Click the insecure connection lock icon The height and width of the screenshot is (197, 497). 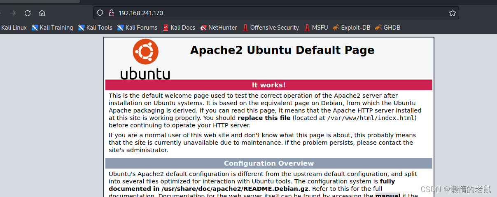pyautogui.click(x=111, y=13)
